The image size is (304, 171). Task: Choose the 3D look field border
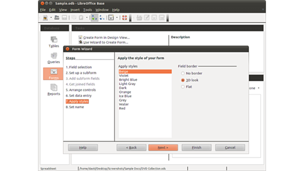click(183, 80)
